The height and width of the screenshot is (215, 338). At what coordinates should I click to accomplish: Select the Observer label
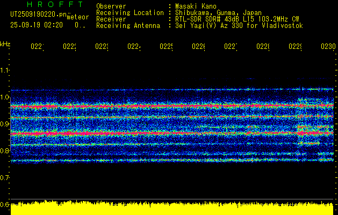click(x=111, y=6)
